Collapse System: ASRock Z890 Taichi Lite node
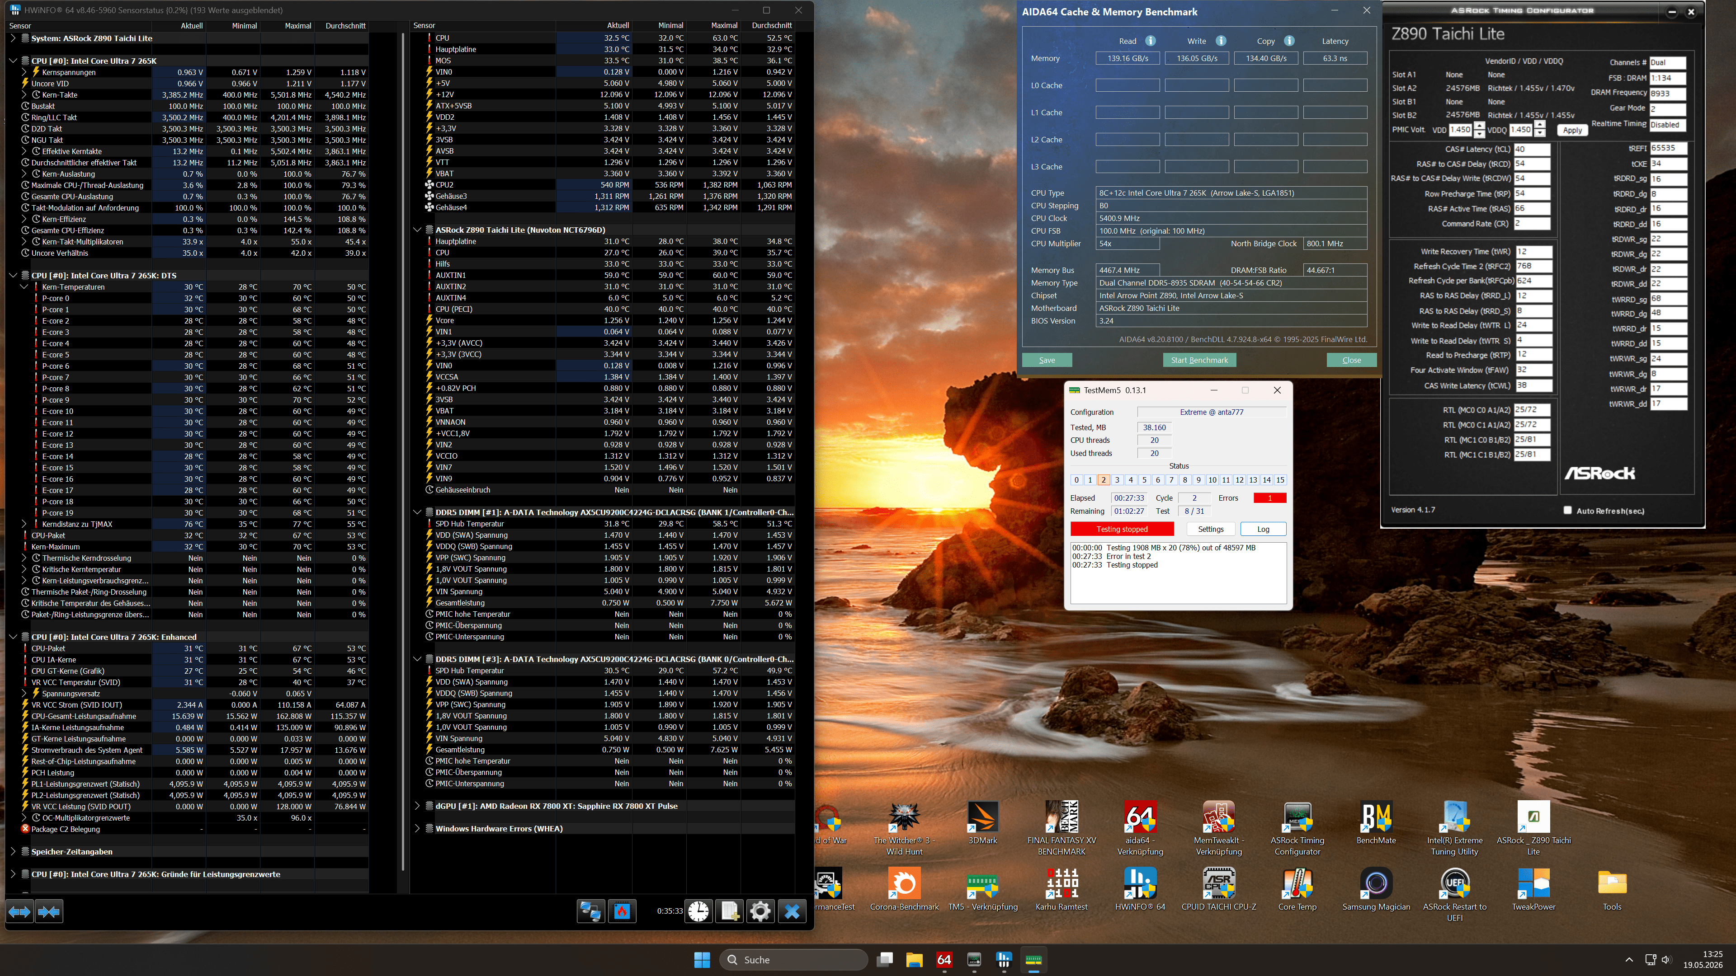The height and width of the screenshot is (976, 1736). [x=13, y=38]
